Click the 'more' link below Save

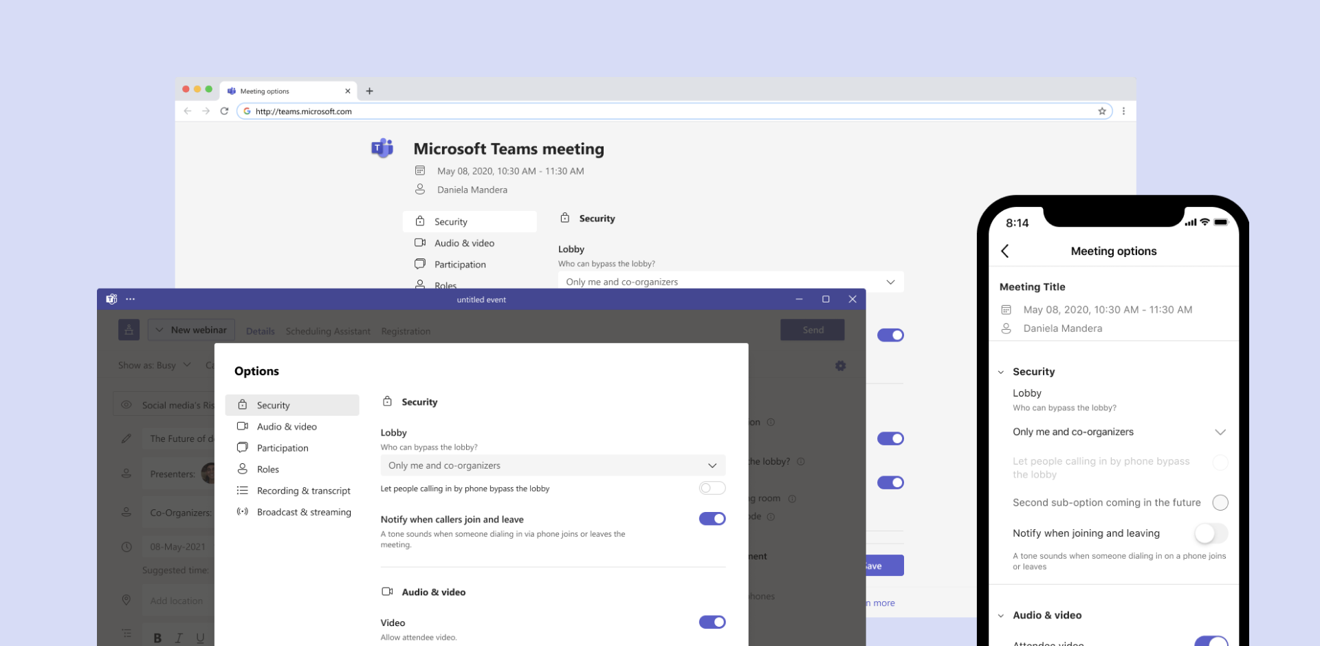(x=884, y=603)
